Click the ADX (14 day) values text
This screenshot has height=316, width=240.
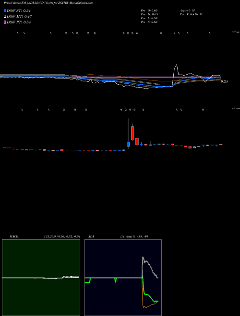point(134,237)
